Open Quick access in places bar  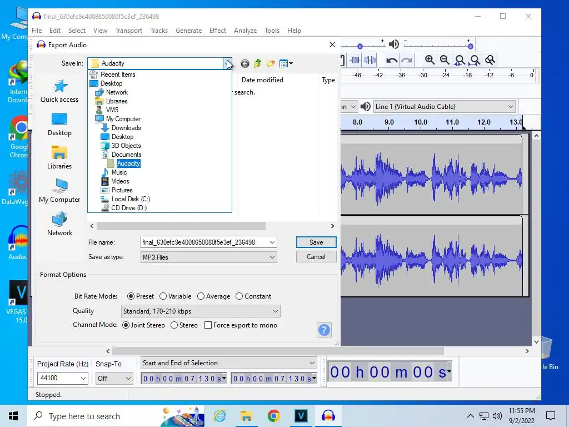click(59, 91)
